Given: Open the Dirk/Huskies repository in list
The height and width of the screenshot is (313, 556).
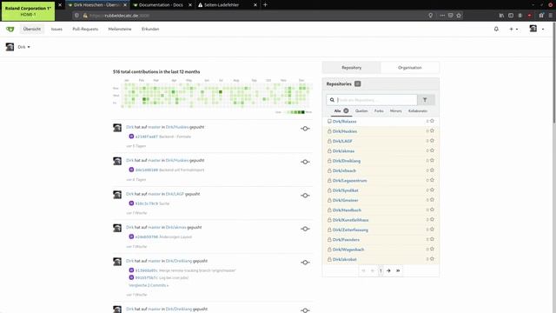Looking at the screenshot, I should pos(345,131).
